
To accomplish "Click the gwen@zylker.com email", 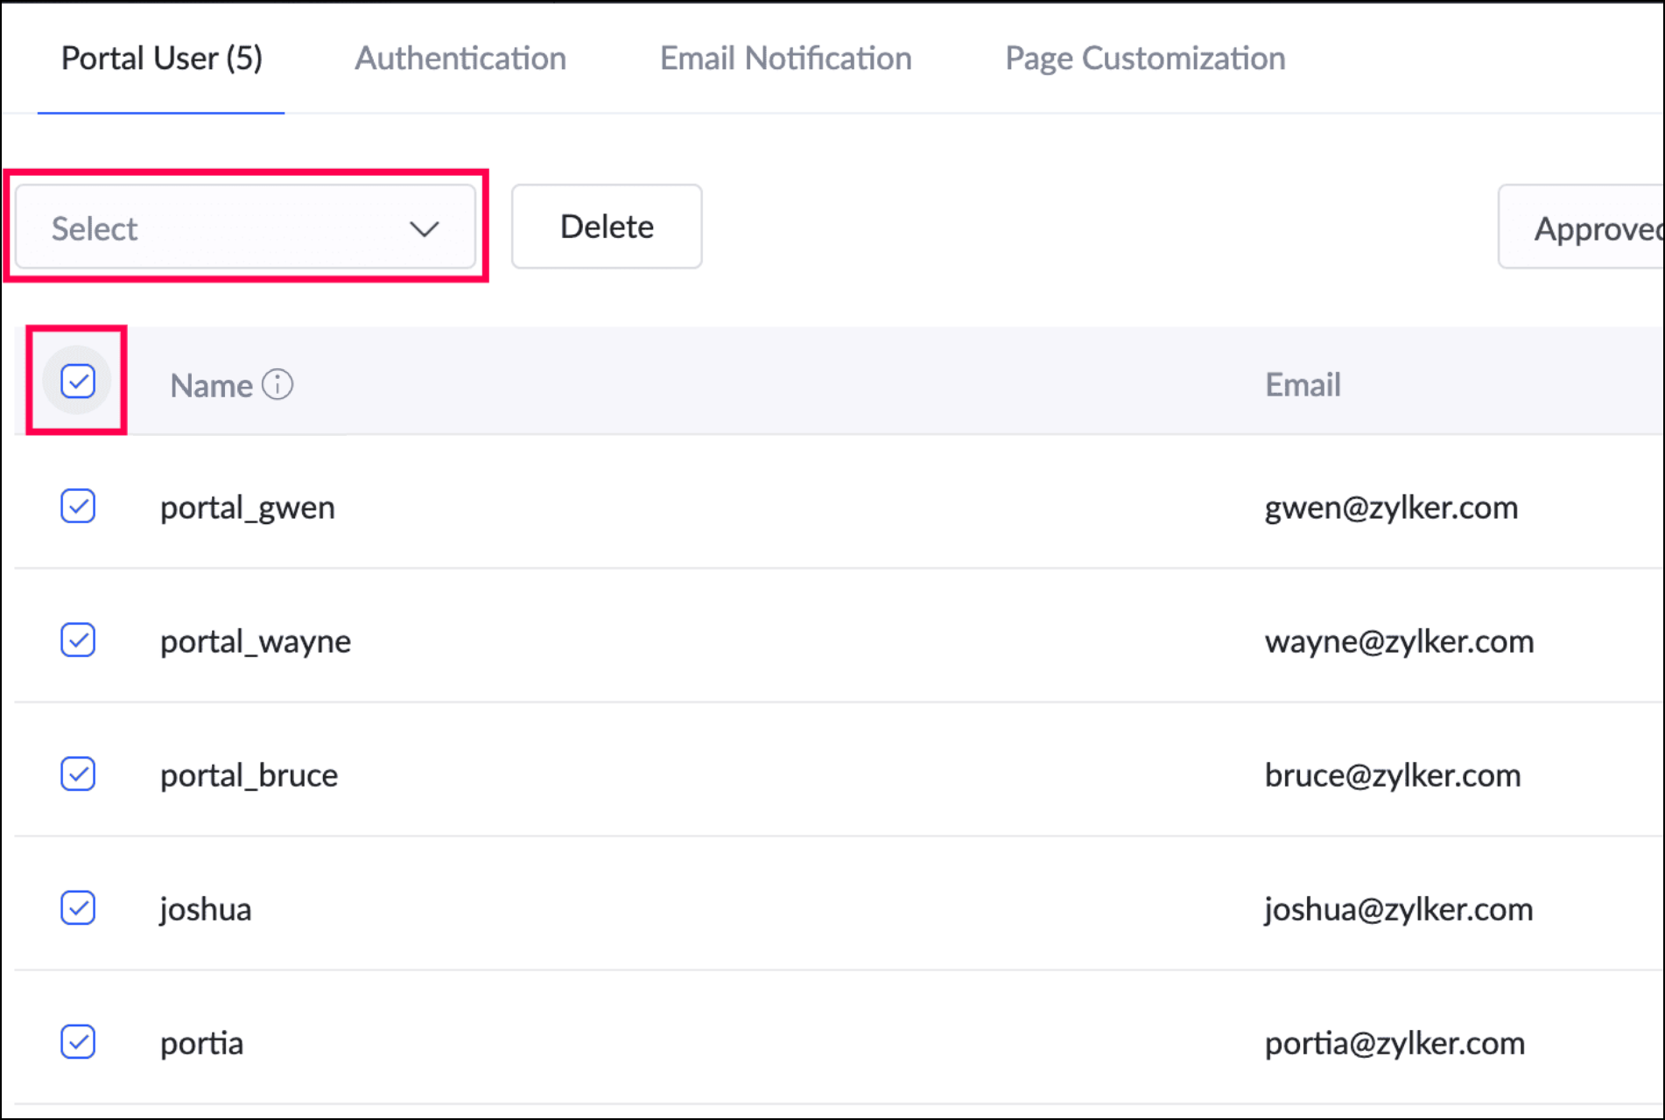I will [1390, 507].
